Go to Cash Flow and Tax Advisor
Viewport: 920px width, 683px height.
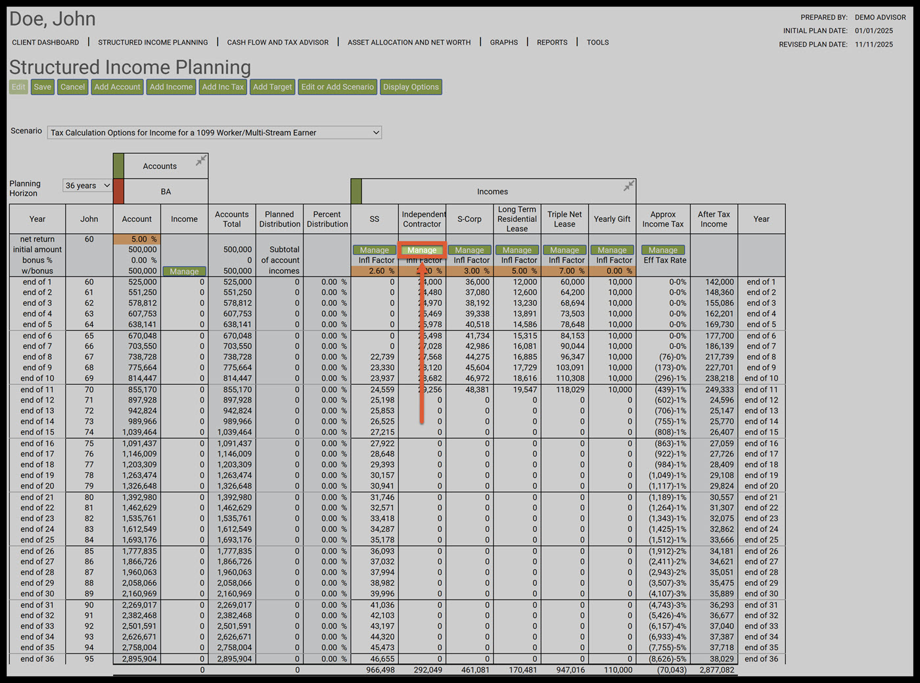(x=277, y=42)
